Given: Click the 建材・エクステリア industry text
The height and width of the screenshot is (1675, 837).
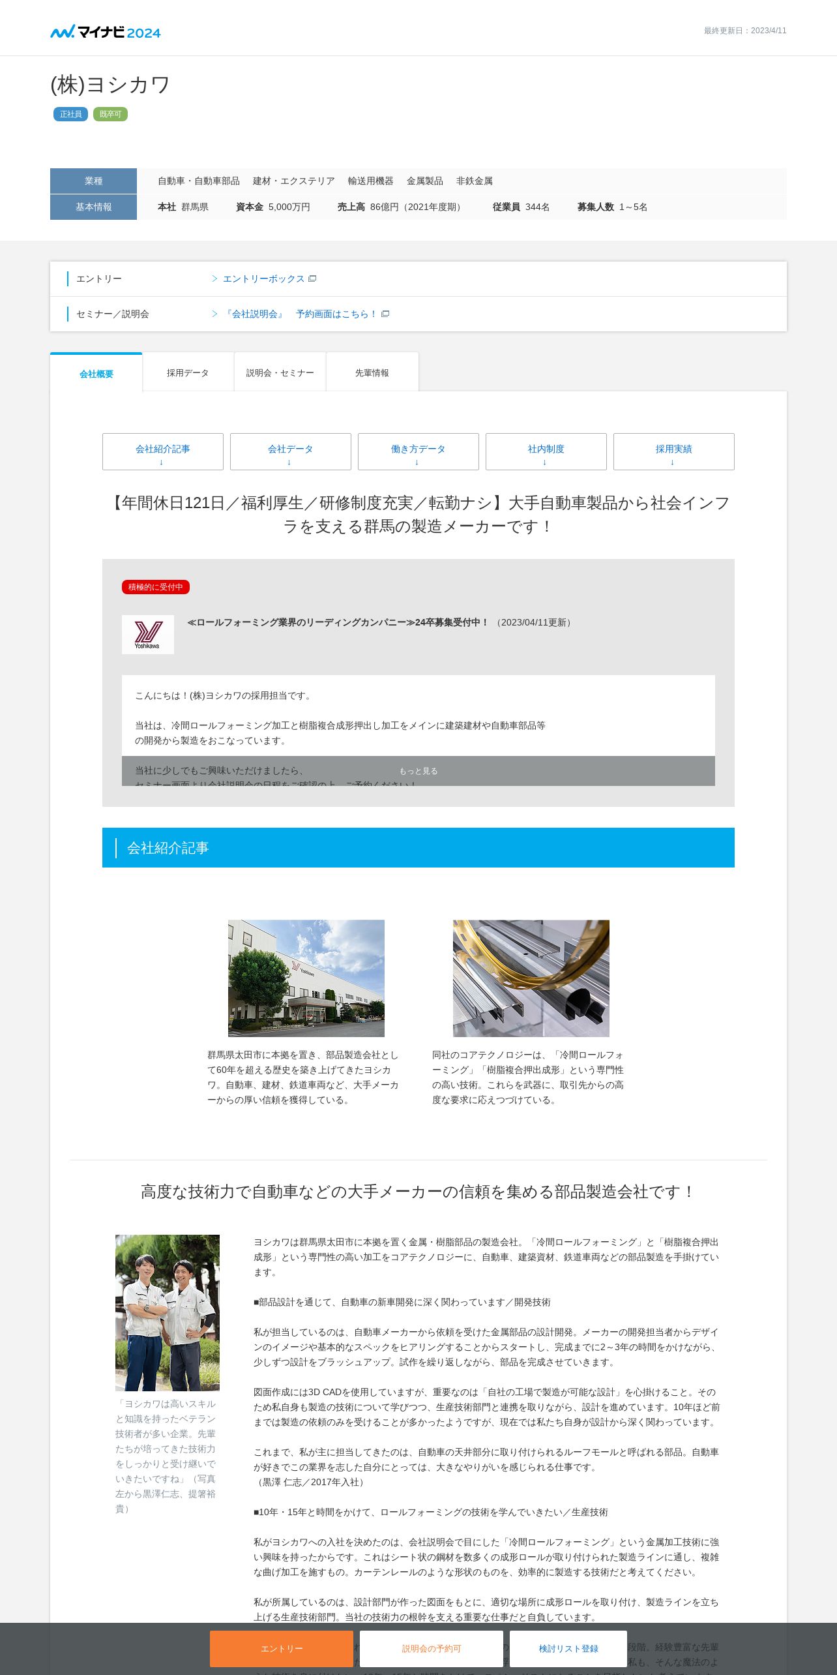Looking at the screenshot, I should coord(294,181).
